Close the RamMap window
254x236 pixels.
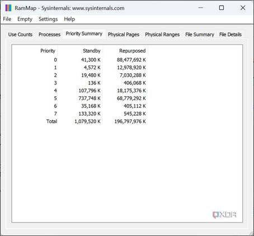pyautogui.click(x=243, y=8)
